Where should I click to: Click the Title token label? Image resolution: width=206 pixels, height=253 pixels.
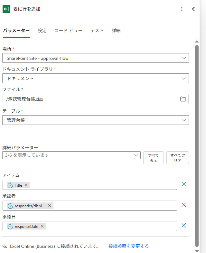click(18, 185)
